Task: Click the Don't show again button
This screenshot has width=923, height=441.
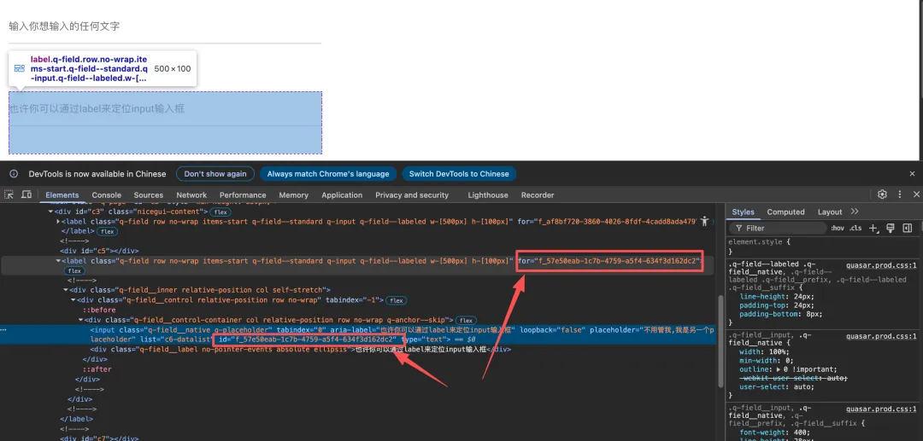Action: coord(215,174)
